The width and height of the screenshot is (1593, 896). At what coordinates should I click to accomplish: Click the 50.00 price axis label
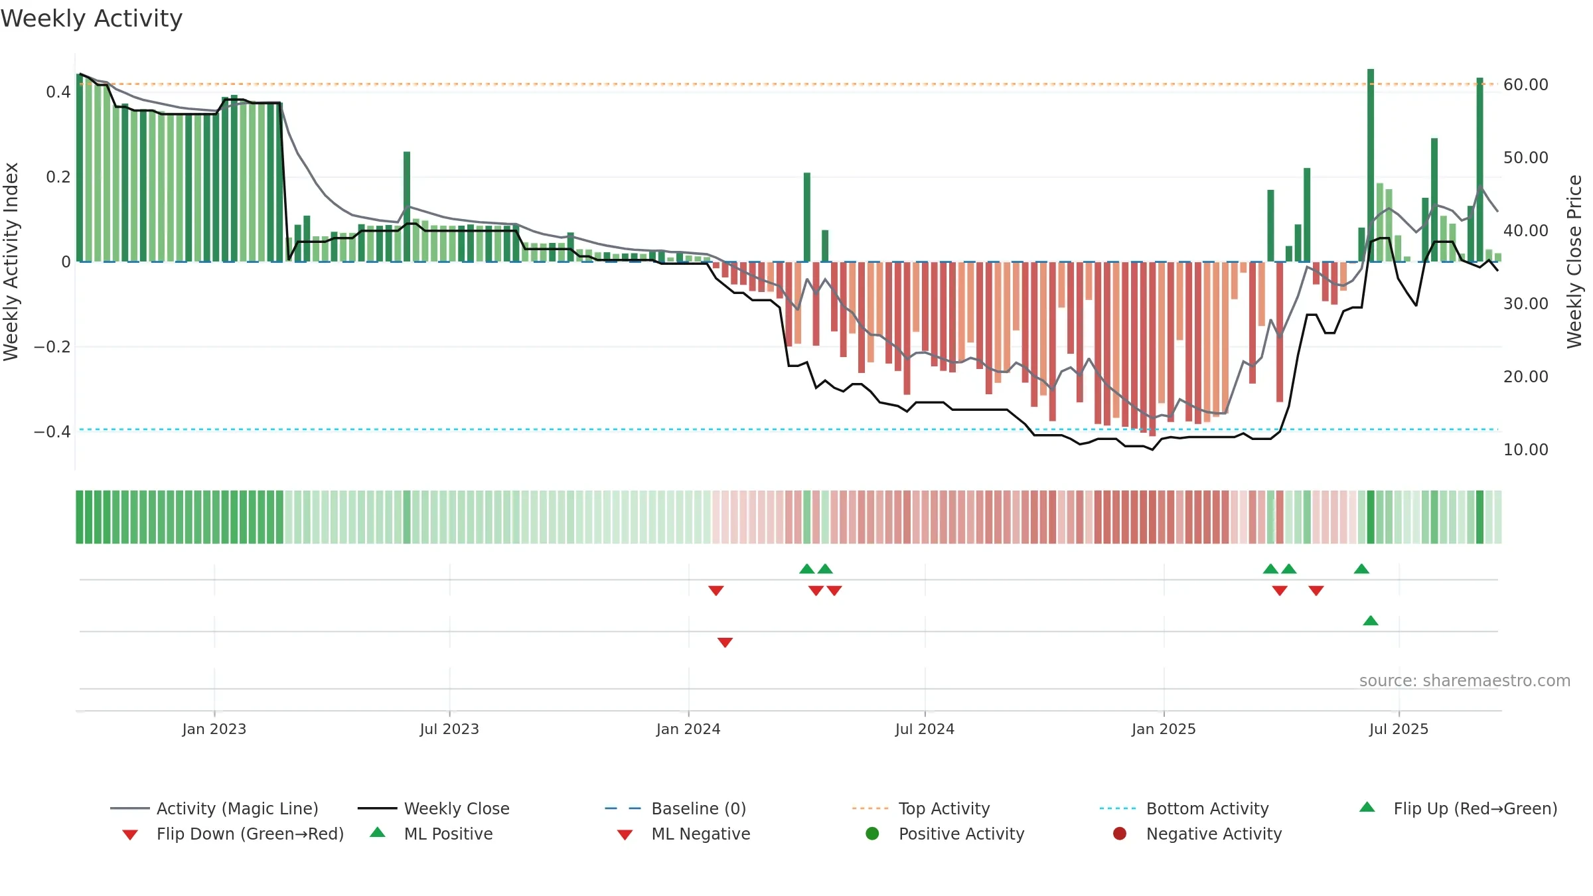coord(1525,157)
